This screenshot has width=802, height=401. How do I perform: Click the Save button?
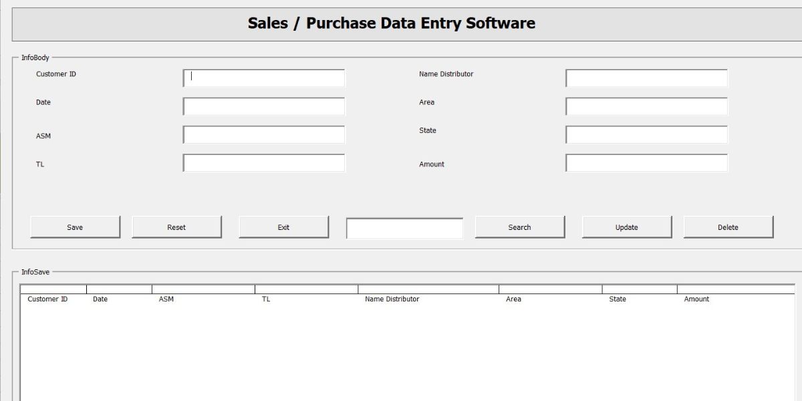75,227
